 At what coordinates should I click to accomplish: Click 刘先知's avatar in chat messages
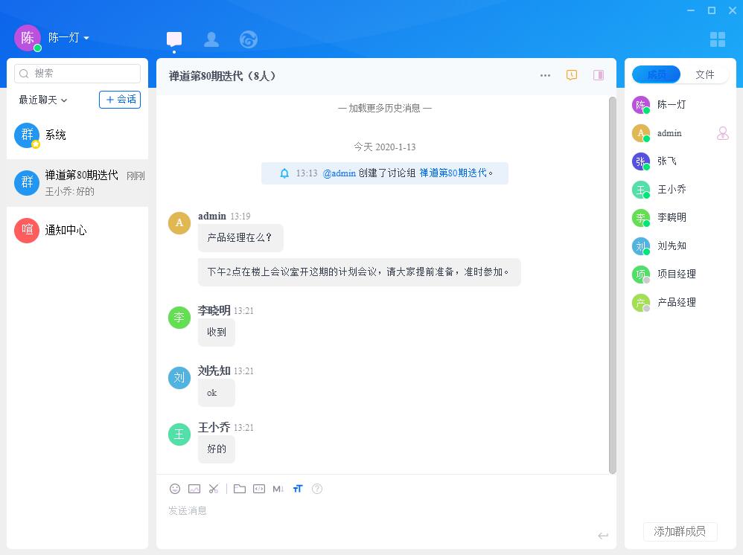(x=179, y=377)
